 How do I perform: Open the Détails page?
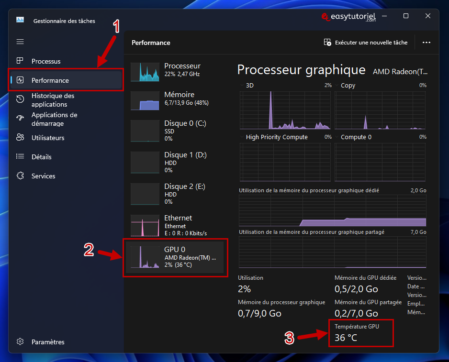tap(66, 157)
